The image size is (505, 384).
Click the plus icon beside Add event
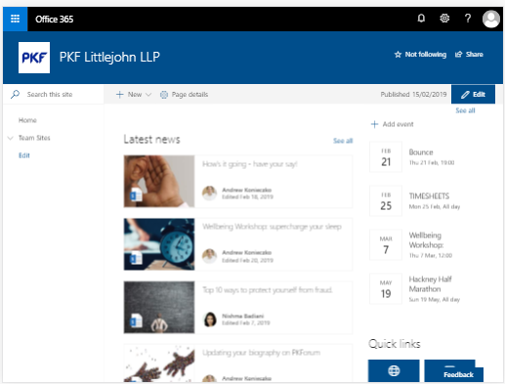click(x=374, y=124)
